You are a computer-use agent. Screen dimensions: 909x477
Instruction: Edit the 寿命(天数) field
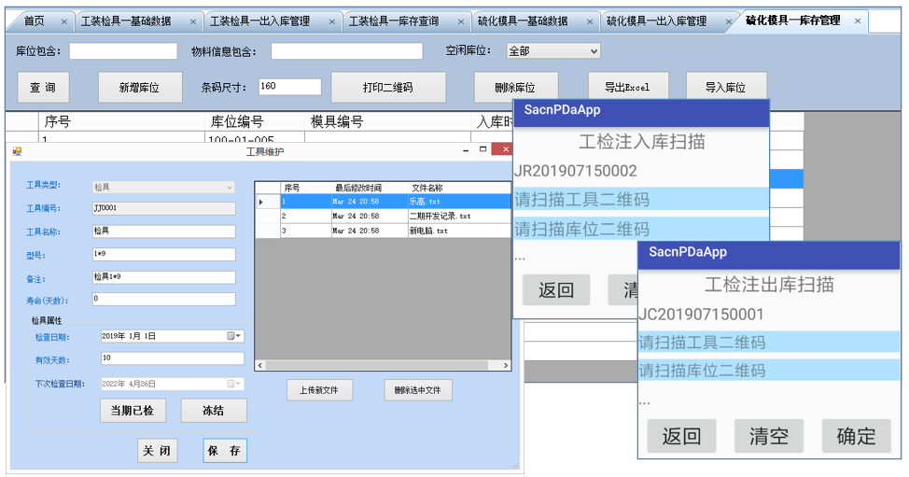click(x=163, y=299)
